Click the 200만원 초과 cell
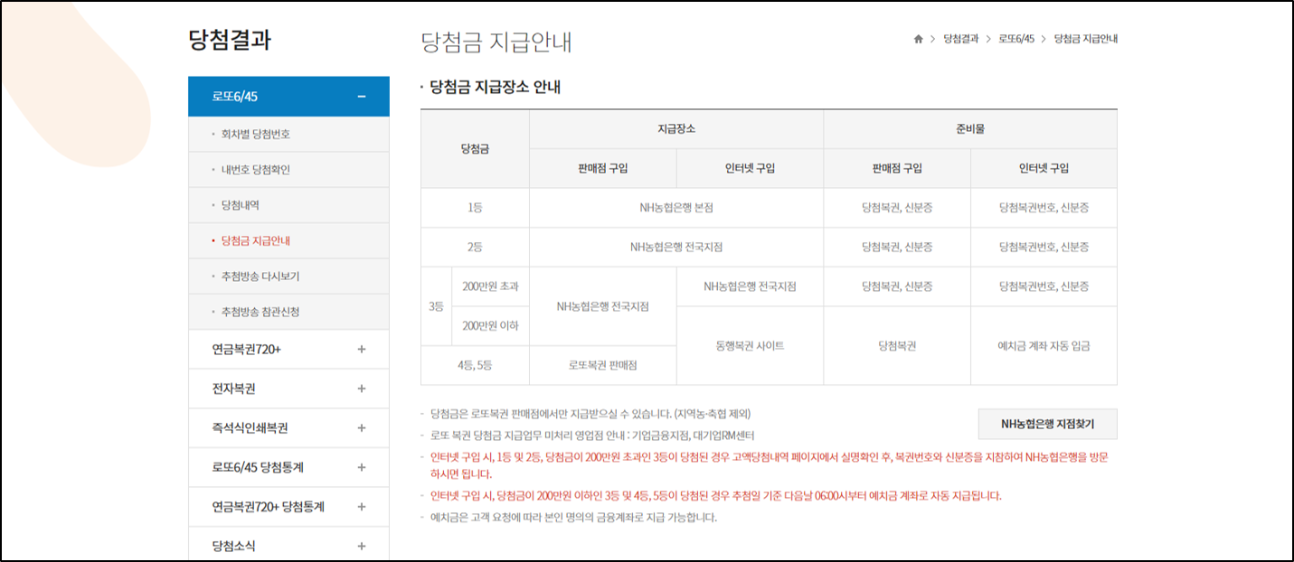 tap(490, 286)
